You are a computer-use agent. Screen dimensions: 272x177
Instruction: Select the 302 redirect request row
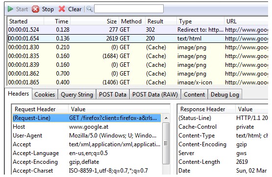pos(138,30)
